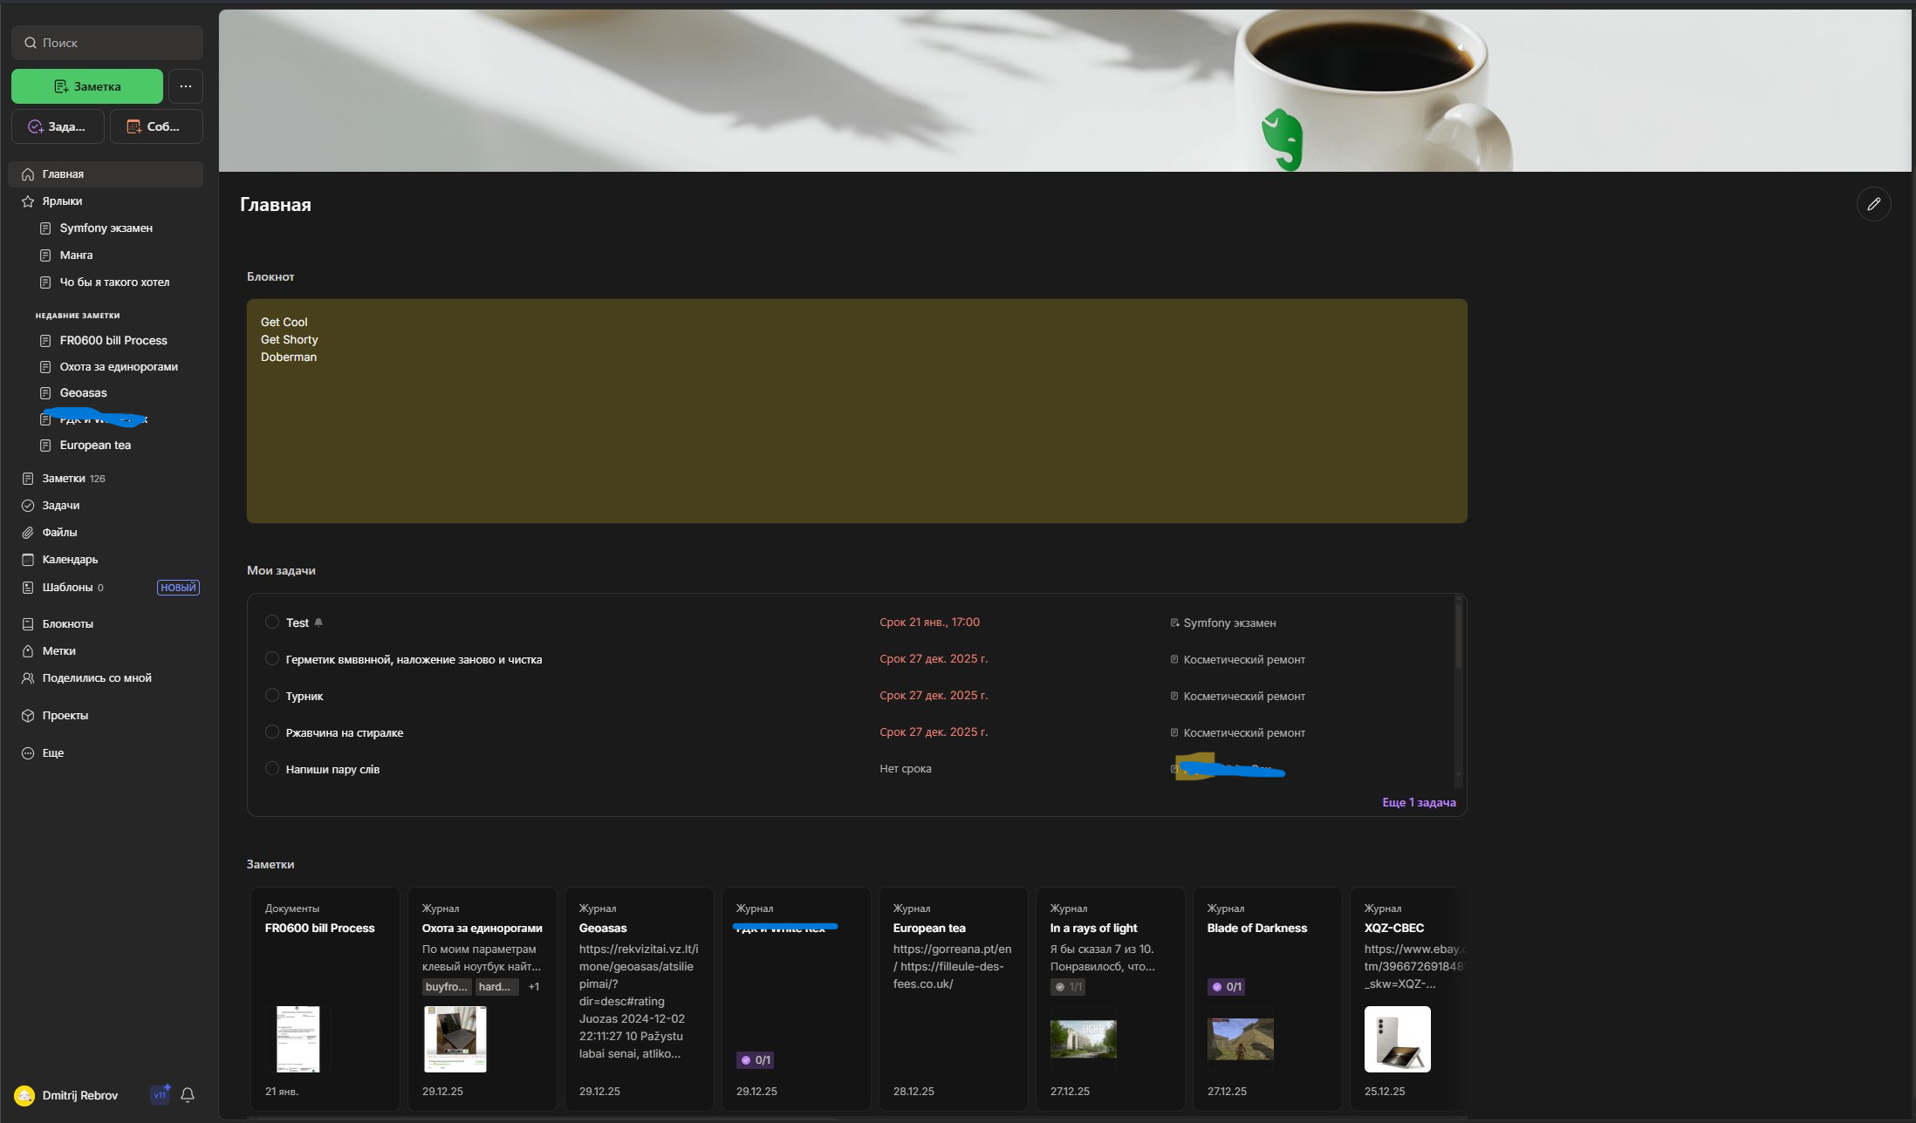Expand the Еще (More) sidebar item
The image size is (1916, 1123).
52,753
